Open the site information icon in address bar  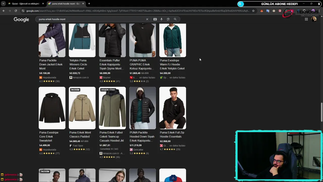coord(23,11)
